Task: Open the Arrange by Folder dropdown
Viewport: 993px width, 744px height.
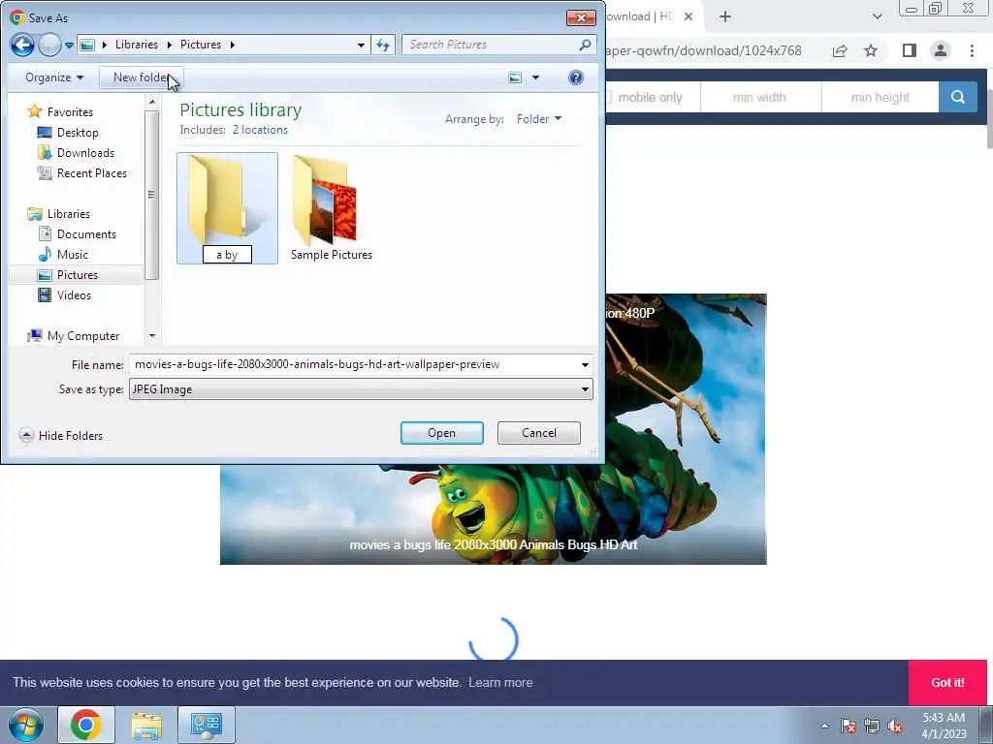Action: click(539, 119)
